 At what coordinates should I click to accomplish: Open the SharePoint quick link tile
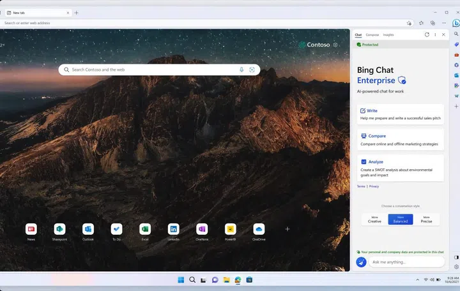point(59,228)
